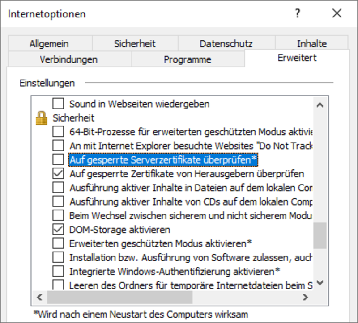358x323 pixels.
Task: Open the Programme tab
Action: pos(188,59)
